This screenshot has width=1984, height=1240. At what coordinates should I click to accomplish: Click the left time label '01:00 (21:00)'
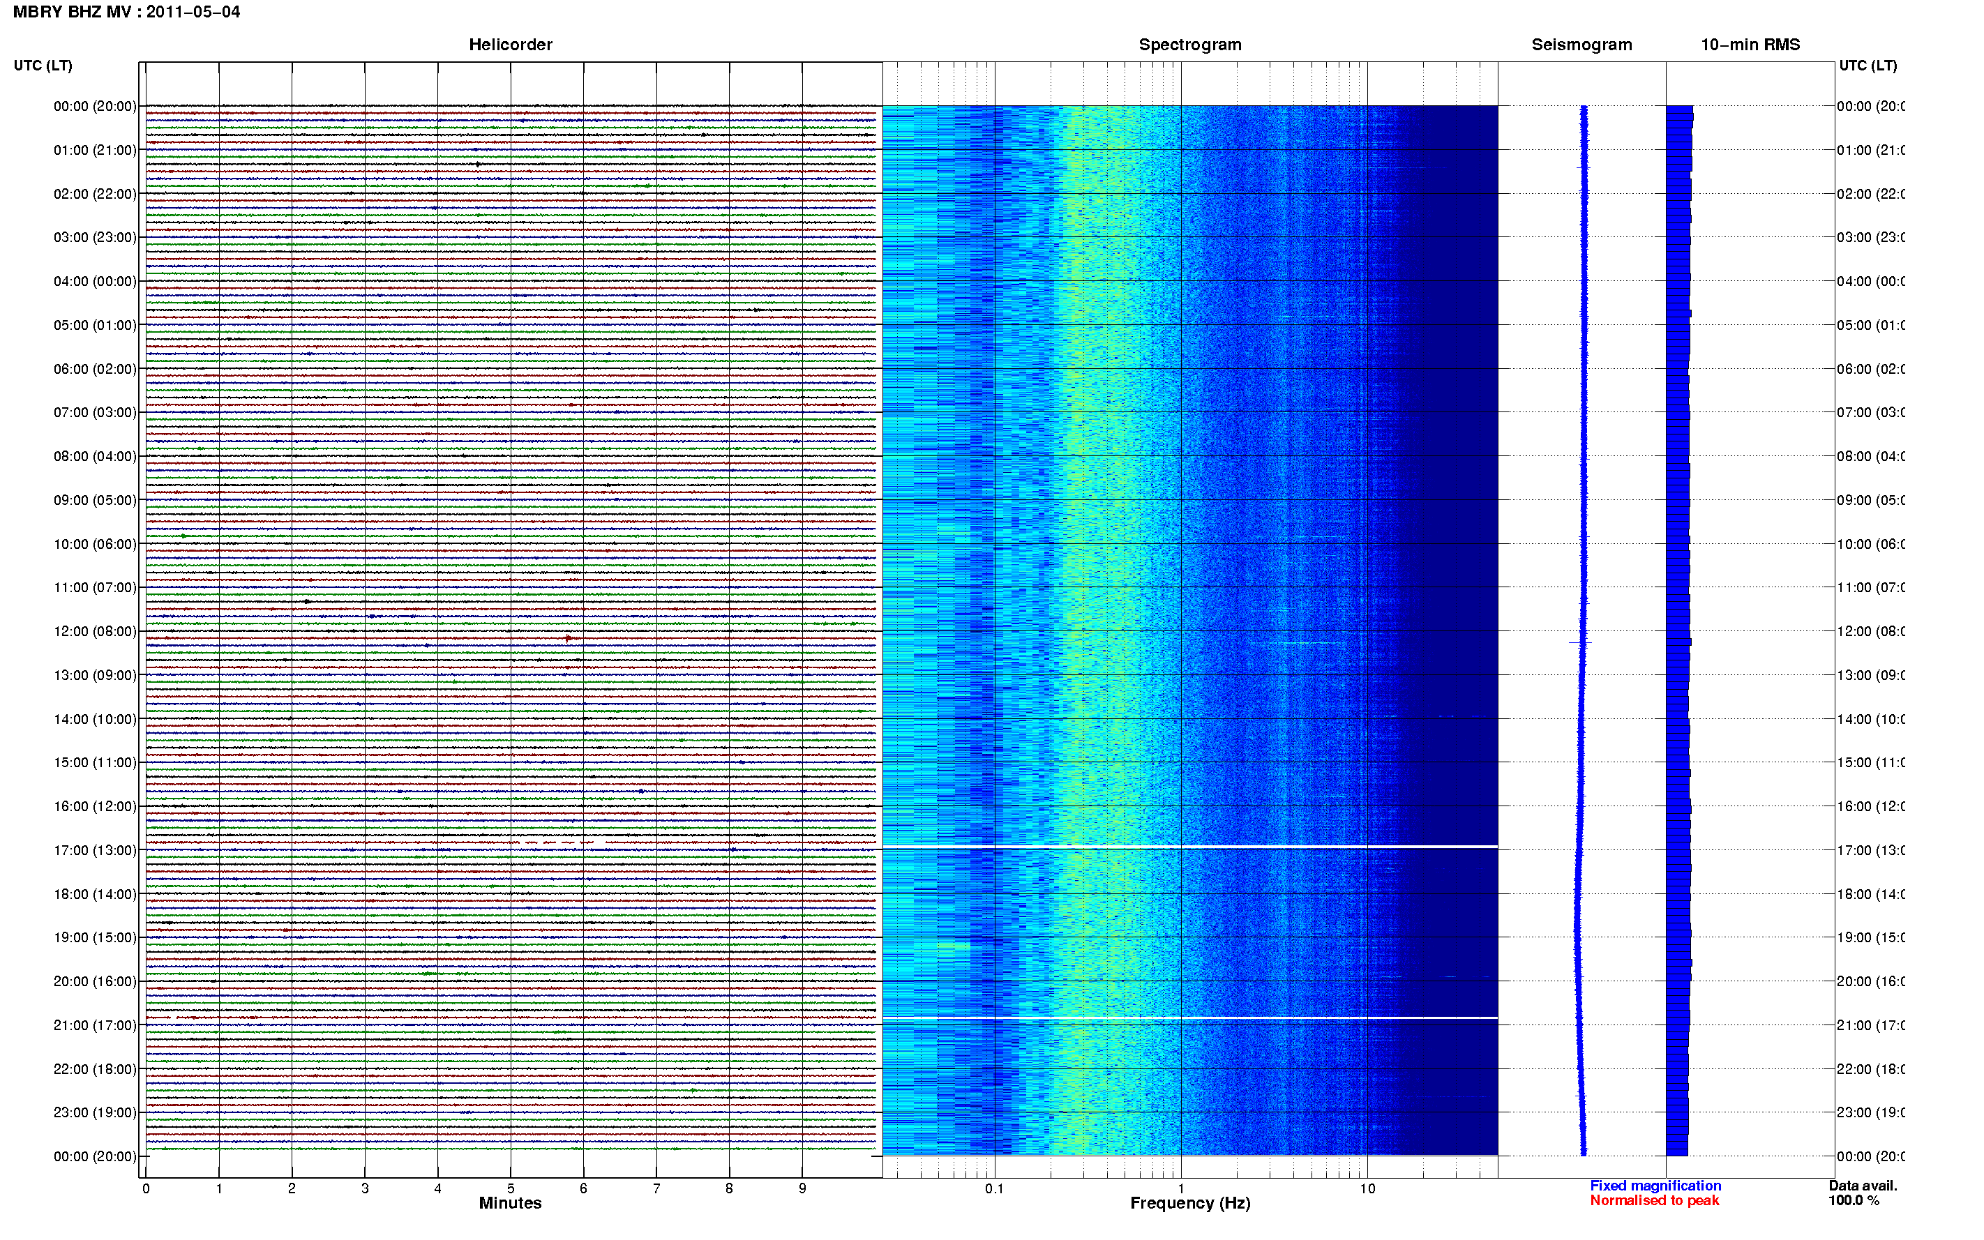point(95,150)
